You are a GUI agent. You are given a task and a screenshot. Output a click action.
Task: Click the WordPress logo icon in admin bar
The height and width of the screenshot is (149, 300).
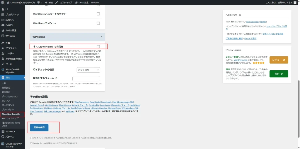coord(3,2)
